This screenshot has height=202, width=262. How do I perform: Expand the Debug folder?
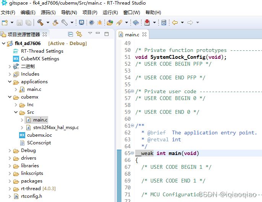[10, 151]
